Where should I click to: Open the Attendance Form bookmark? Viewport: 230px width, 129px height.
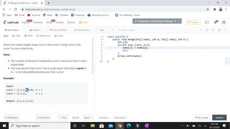(x=98, y=15)
